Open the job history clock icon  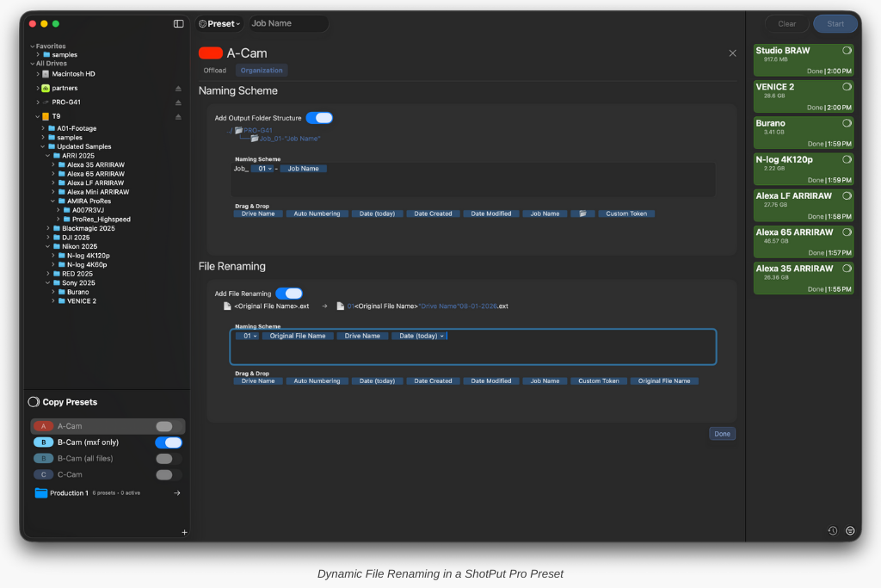tap(833, 530)
